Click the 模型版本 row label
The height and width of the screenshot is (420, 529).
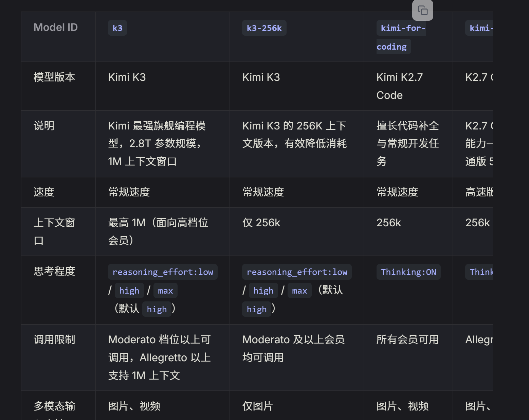[54, 77]
